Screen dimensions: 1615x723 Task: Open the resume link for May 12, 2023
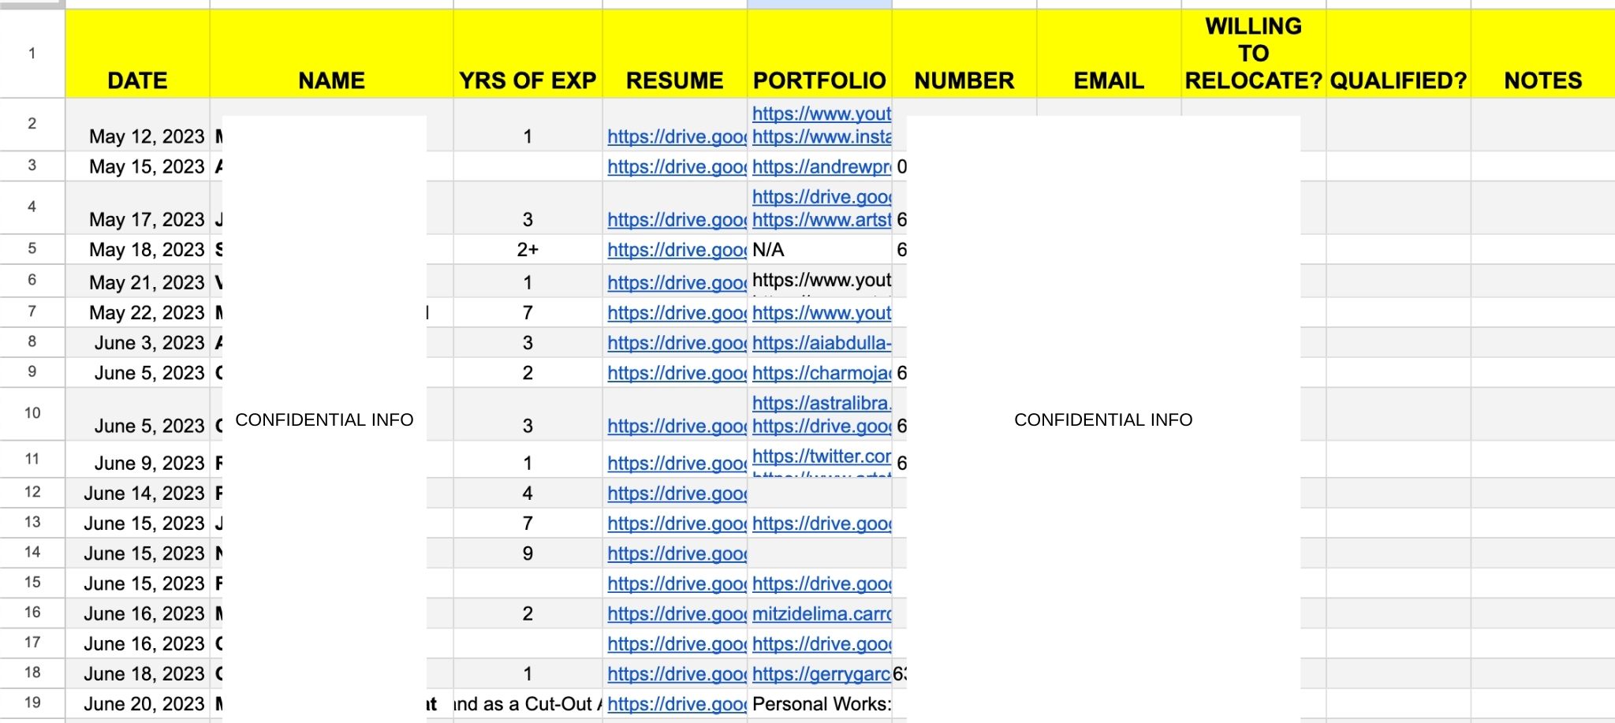pos(676,137)
